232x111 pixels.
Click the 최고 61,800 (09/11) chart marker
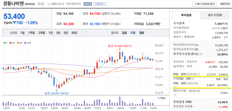pyautogui.click(x=120, y=46)
